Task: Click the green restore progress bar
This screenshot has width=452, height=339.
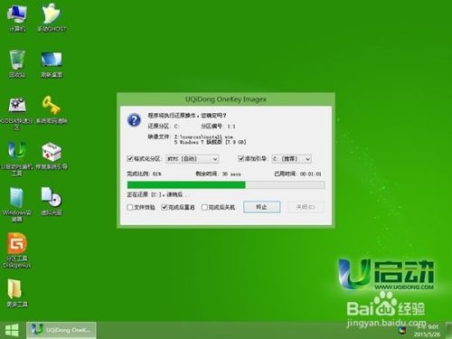Action: point(226,184)
